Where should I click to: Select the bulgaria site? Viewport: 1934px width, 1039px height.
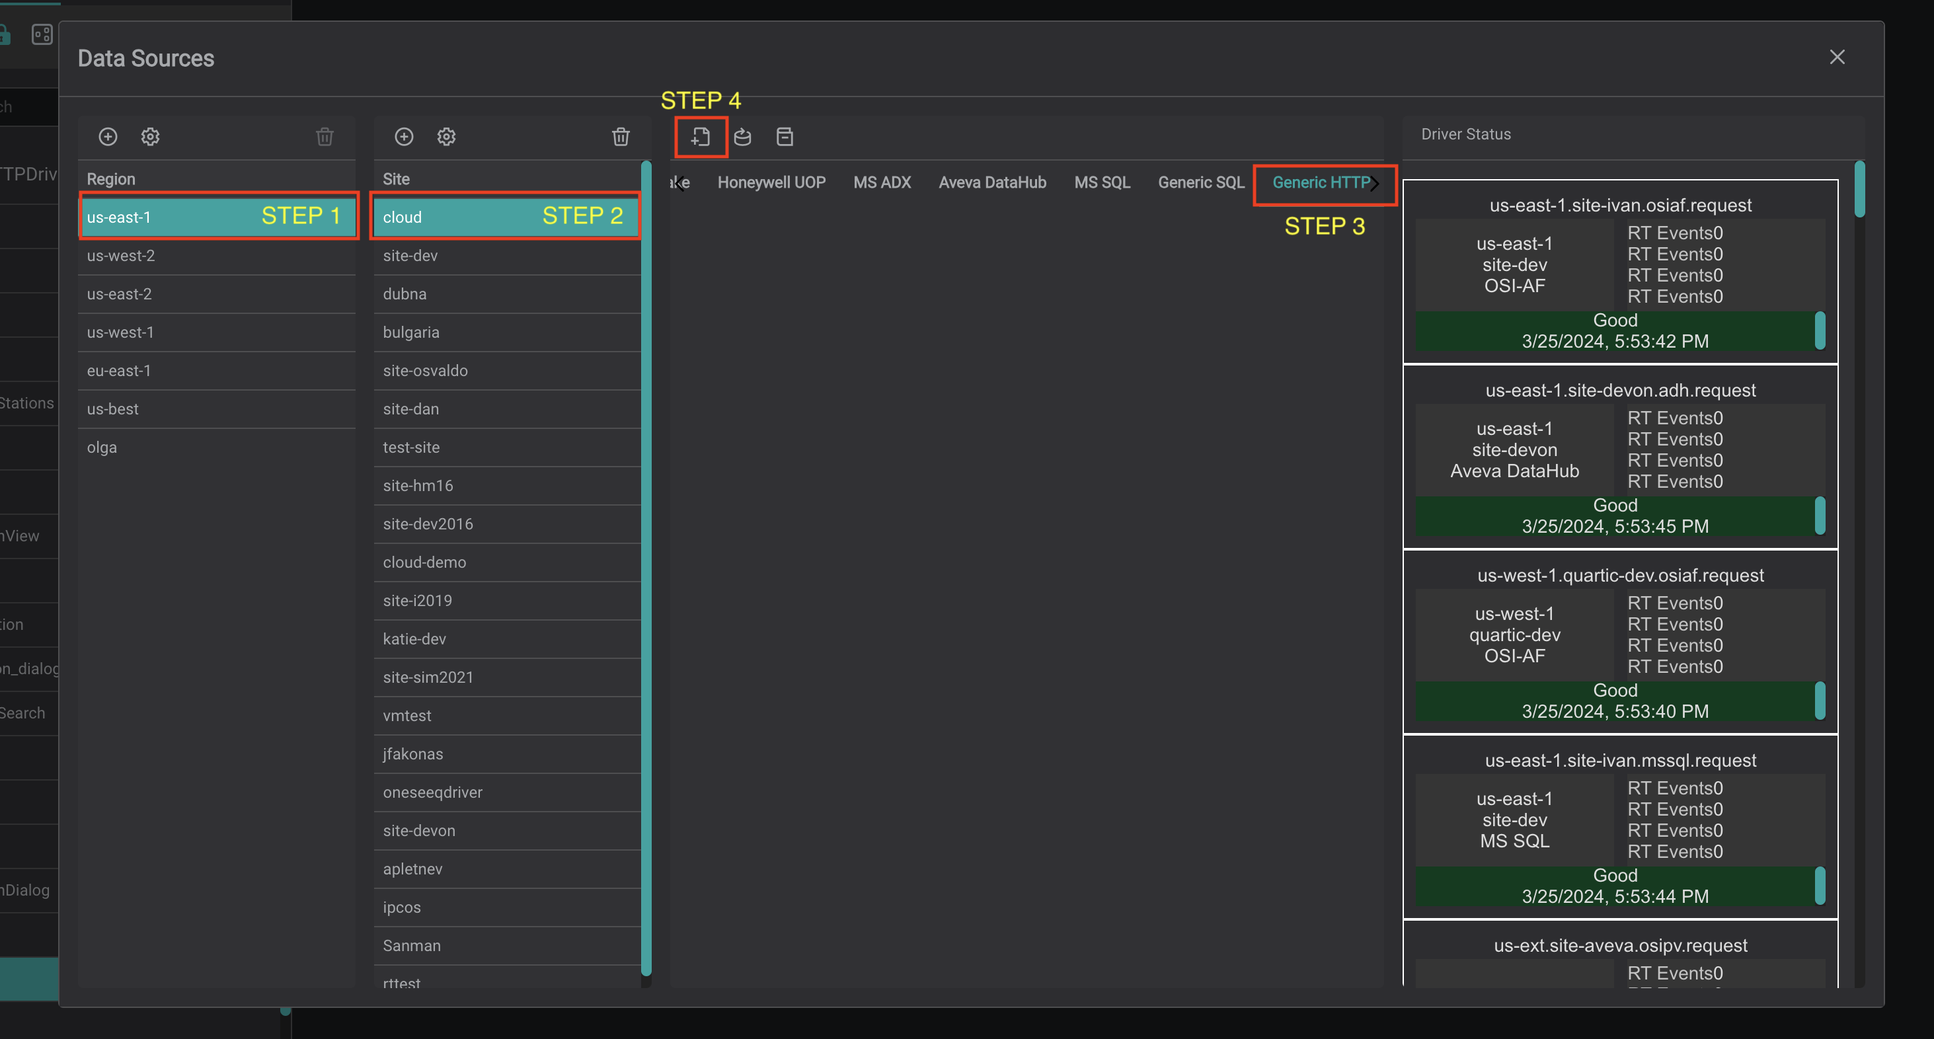pos(507,332)
